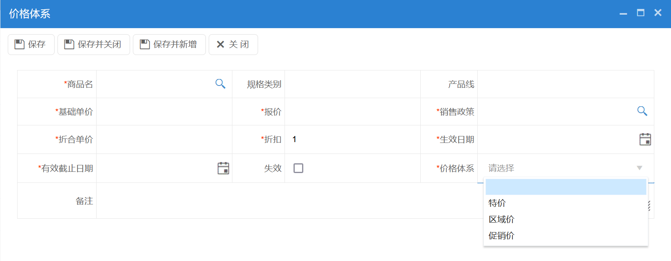Screen dimensions: 671x261
Task: Collapse the 价格体系 dropdown arrow
Action: click(x=639, y=168)
